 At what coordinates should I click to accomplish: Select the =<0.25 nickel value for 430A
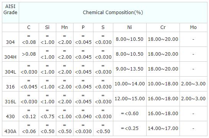129,128
